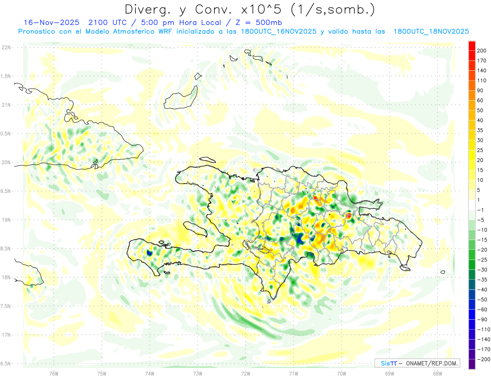Viewport: 491px width, 379px height.
Task: Click the '-10' color scale value
Action: tap(483, 230)
